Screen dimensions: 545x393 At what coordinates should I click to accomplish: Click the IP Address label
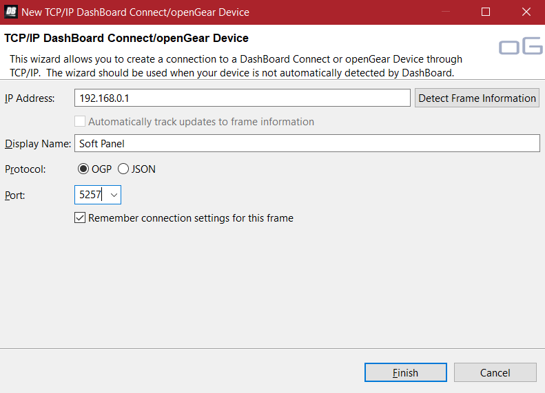(30, 98)
